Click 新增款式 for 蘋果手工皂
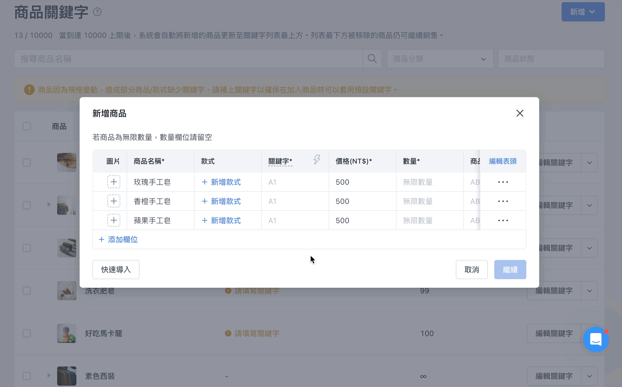Screen dimensions: 622x387 point(221,220)
